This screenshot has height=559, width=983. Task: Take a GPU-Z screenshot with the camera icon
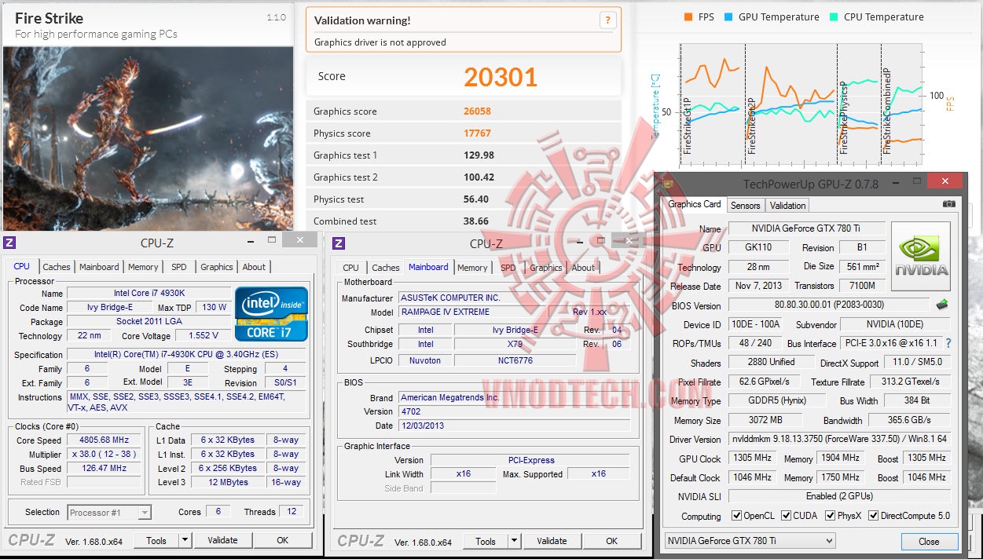point(949,204)
